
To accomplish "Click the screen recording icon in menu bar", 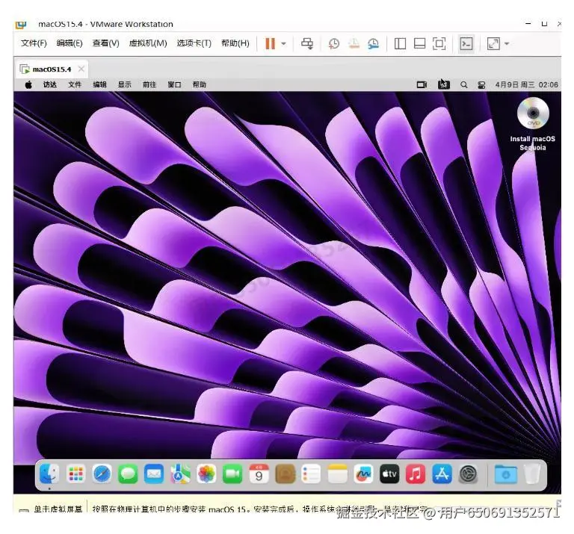I will [x=422, y=85].
